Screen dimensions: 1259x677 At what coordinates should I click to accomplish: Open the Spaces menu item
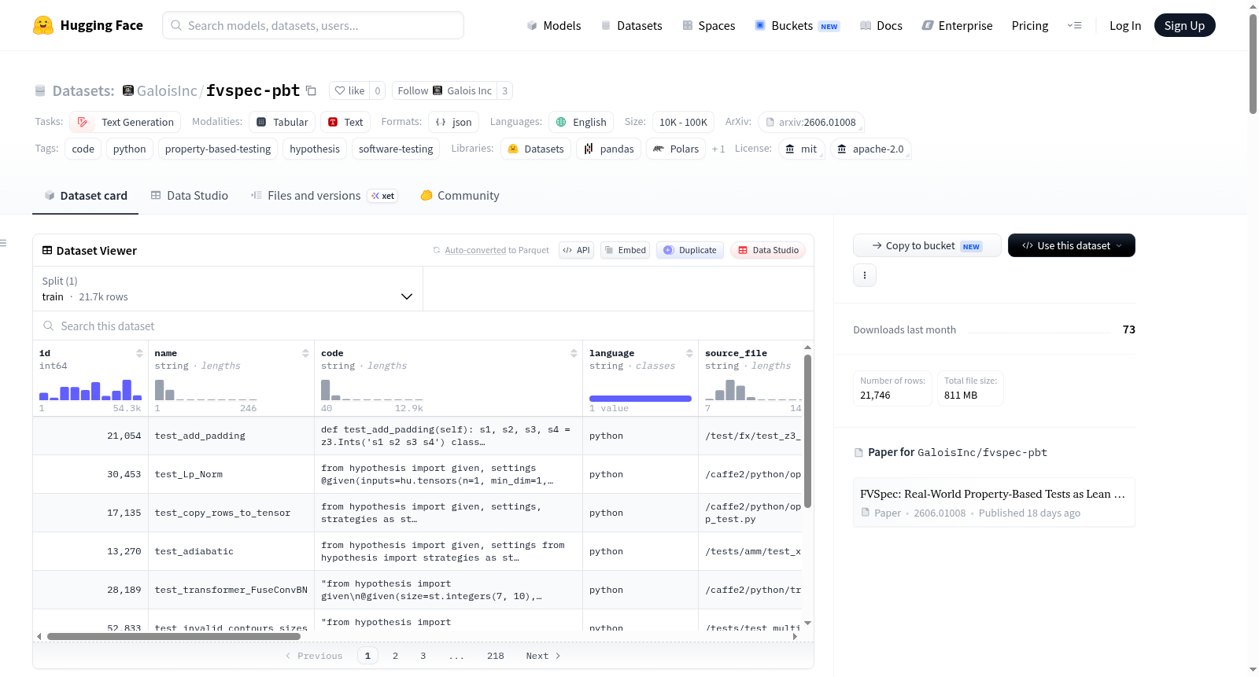(709, 25)
